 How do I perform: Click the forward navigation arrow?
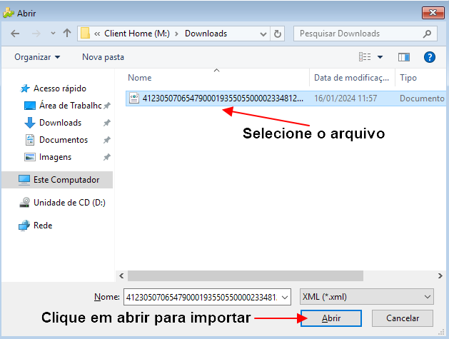point(36,34)
